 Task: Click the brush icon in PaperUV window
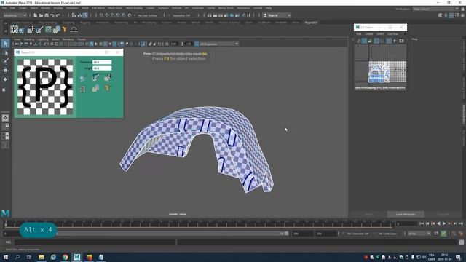pos(95,78)
